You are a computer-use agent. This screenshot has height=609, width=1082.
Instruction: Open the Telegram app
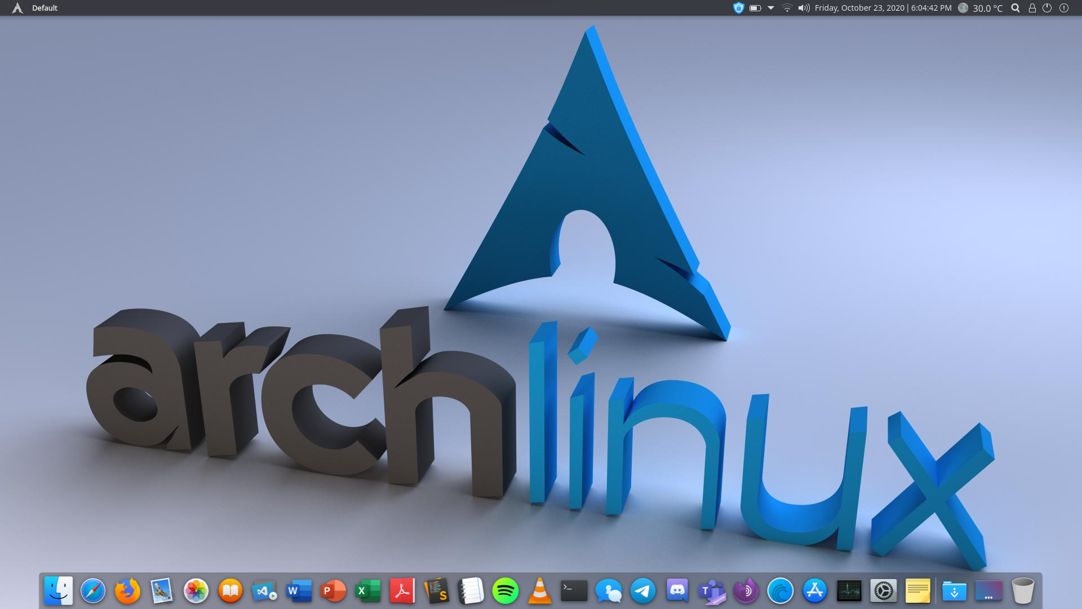click(x=642, y=591)
